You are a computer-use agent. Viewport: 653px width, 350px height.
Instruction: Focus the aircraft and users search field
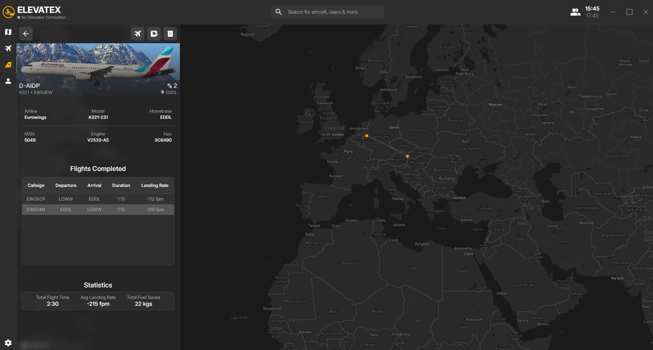(x=327, y=12)
